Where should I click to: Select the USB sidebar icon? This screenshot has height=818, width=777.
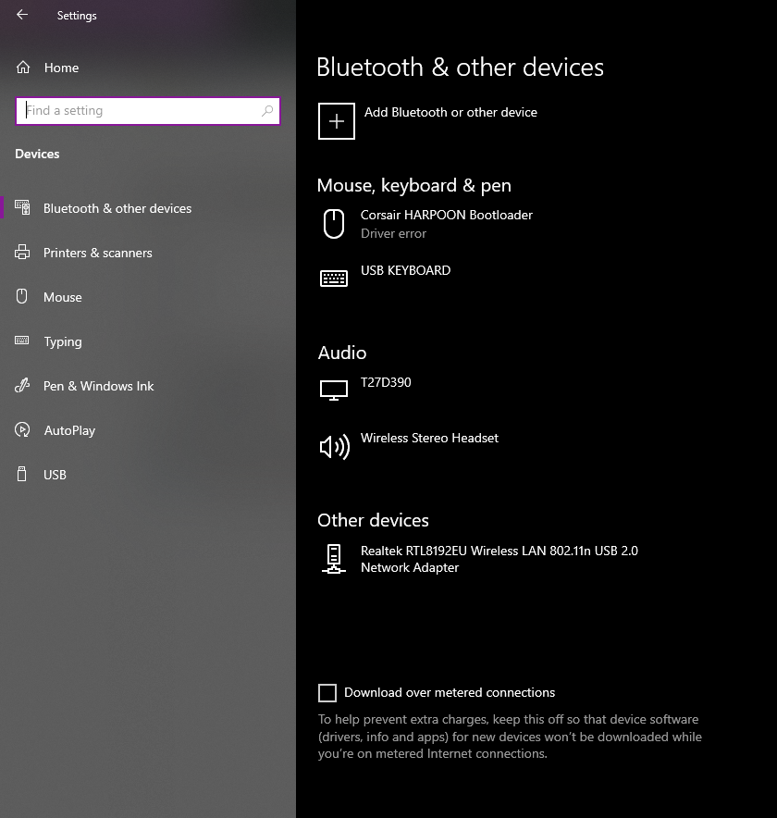coord(22,474)
